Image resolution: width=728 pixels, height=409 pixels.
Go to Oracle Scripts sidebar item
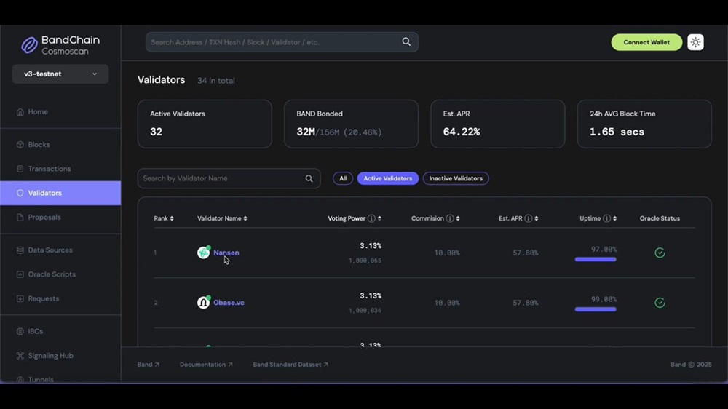52,274
